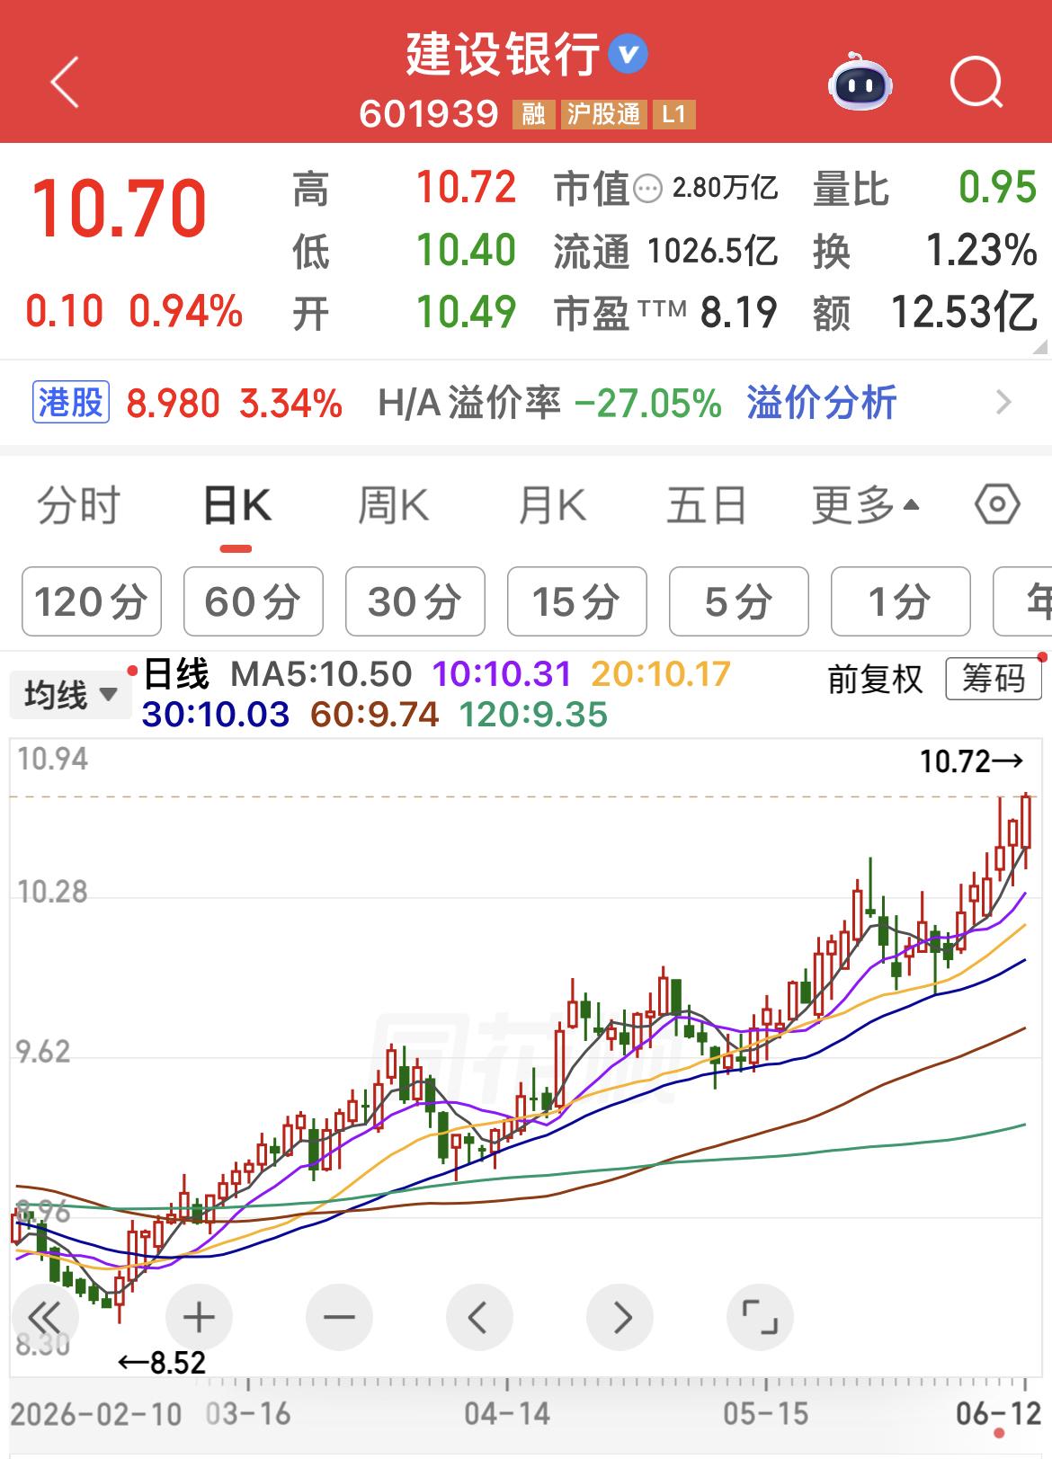Open the 均线 indicator dropdown
Screen dimensions: 1052x1459
[x=70, y=695]
